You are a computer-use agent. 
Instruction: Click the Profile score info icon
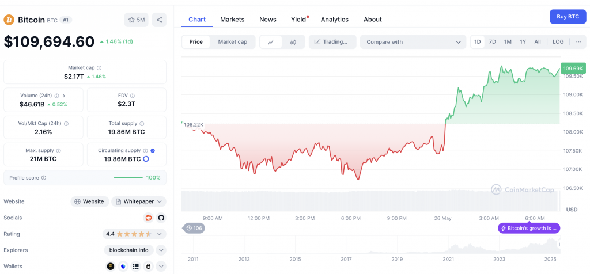(44, 178)
